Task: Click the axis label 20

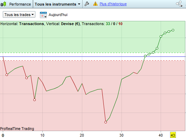Action: (82, 135)
